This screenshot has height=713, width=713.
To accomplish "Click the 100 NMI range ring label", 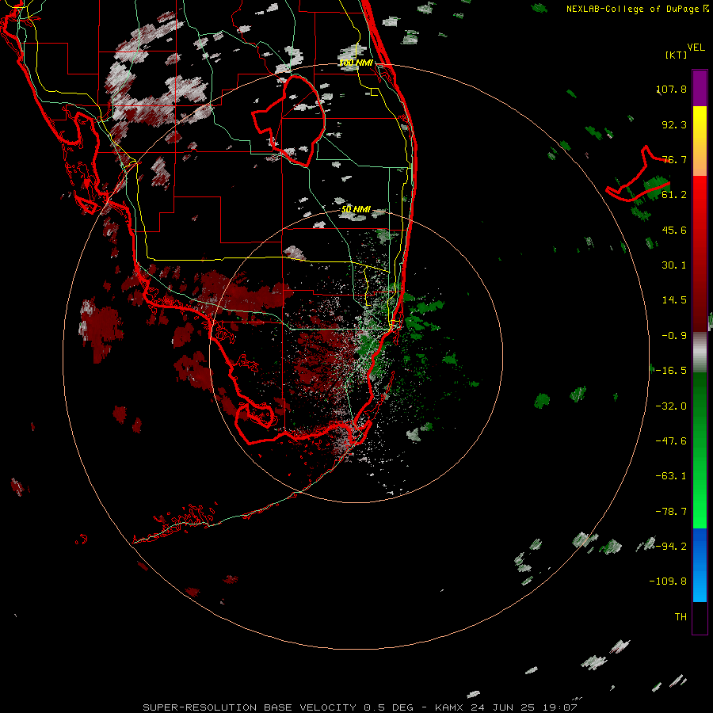I will pyautogui.click(x=356, y=63).
